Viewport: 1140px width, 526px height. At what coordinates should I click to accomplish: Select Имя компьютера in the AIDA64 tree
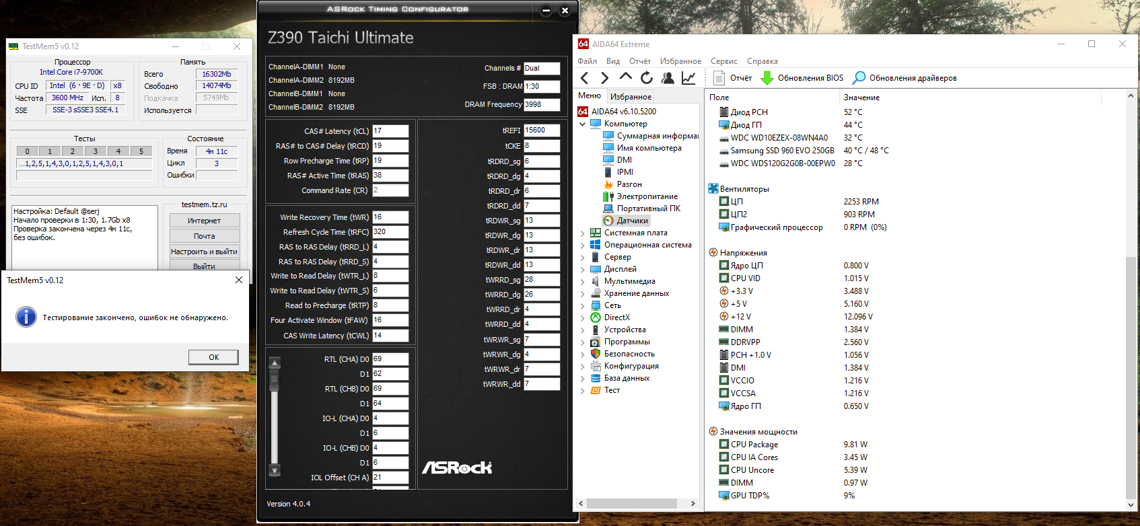[643, 148]
